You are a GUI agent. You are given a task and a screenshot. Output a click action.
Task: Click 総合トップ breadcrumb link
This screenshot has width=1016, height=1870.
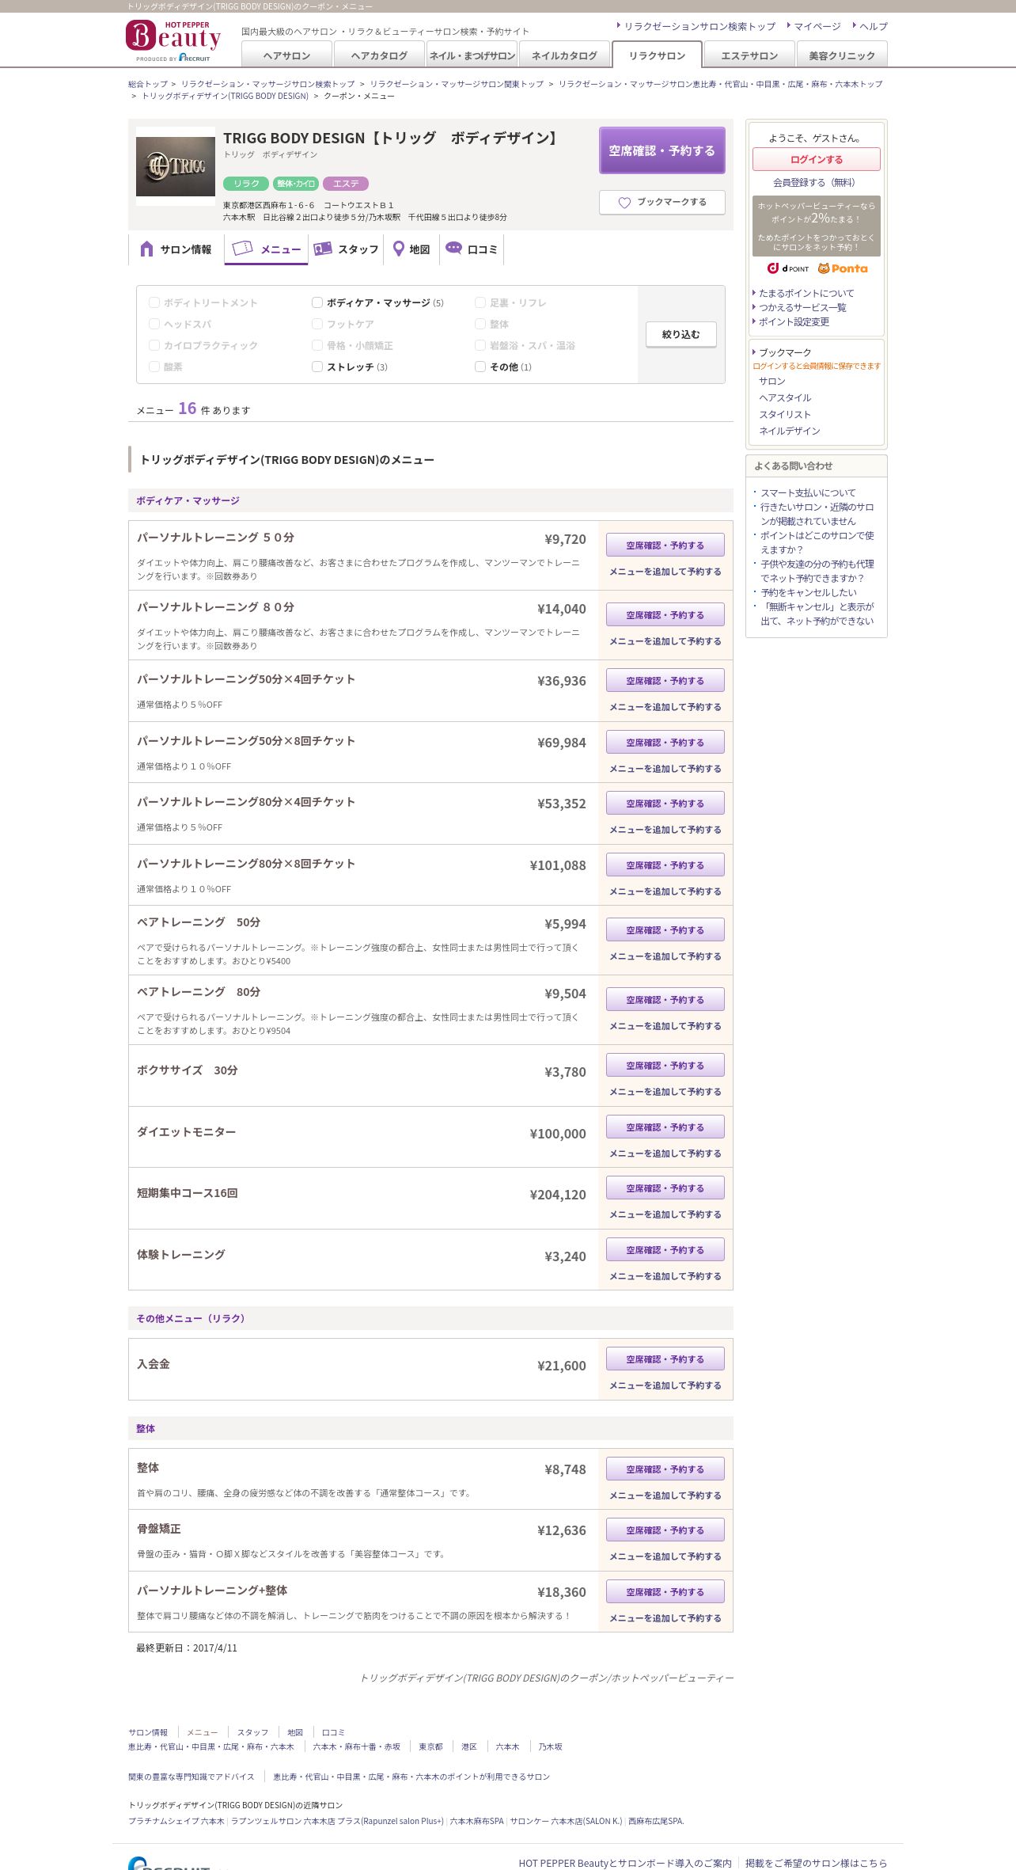tap(148, 84)
